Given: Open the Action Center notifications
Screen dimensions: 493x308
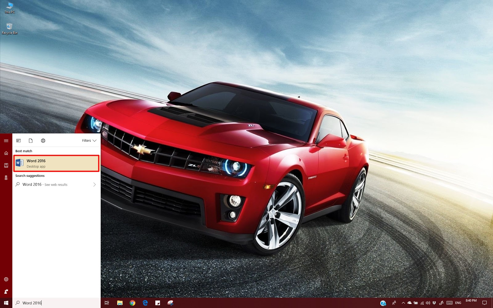Looking at the screenshot, I should [x=484, y=303].
